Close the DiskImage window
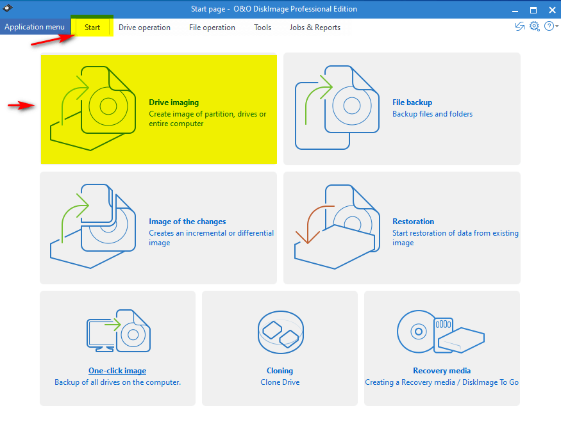This screenshot has height=422, width=561. [552, 10]
